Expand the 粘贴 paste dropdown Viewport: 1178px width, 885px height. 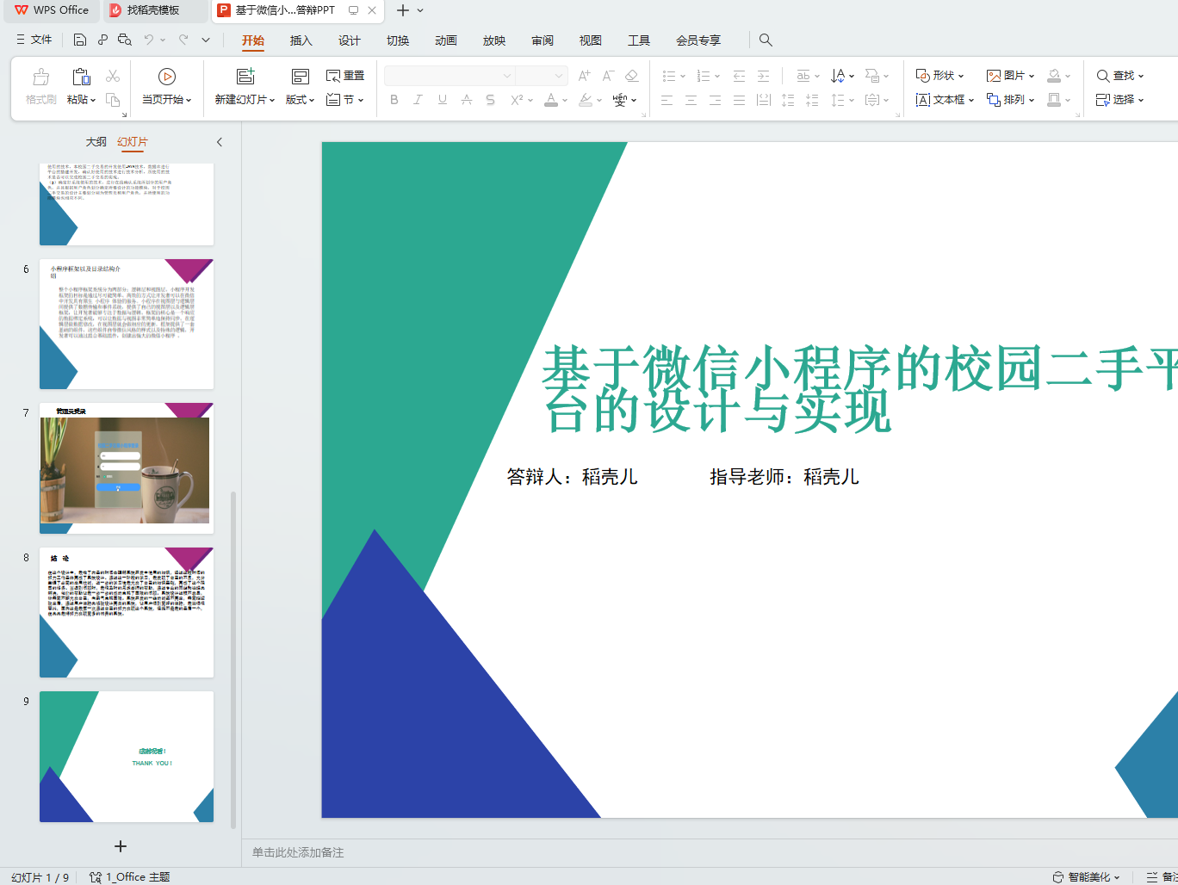tap(92, 100)
